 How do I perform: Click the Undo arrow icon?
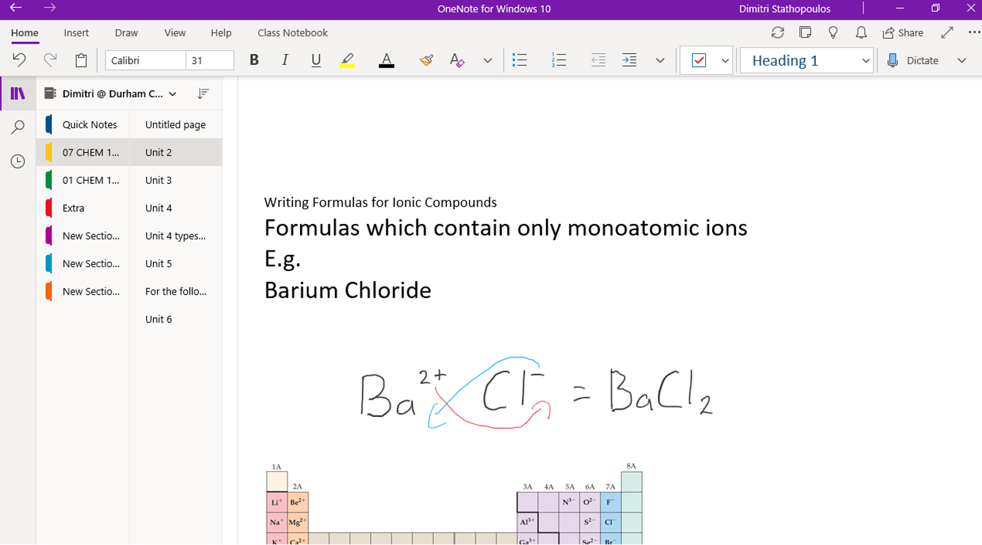coord(19,60)
